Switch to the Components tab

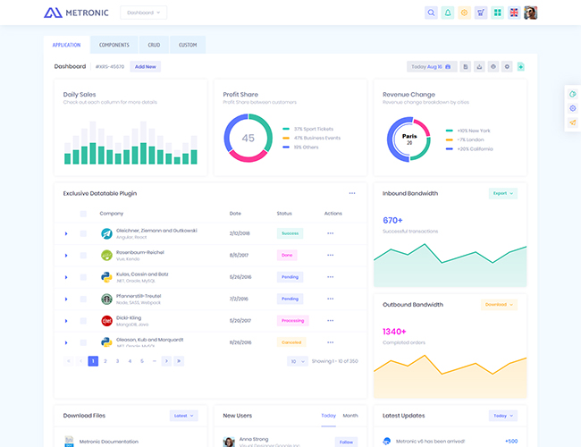[114, 45]
